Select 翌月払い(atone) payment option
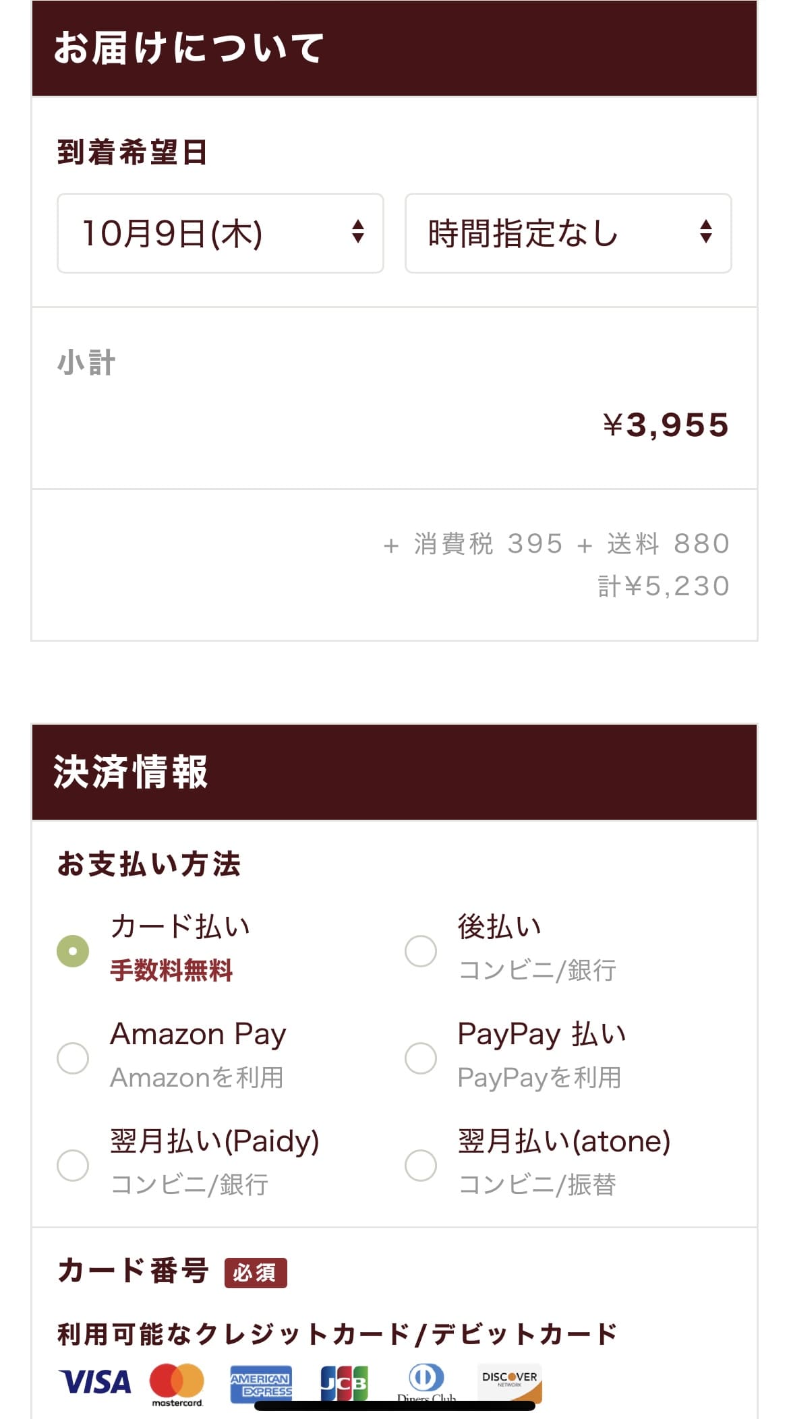 coord(421,1165)
